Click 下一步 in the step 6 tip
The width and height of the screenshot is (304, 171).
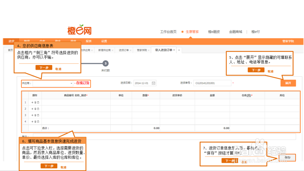click(49, 166)
